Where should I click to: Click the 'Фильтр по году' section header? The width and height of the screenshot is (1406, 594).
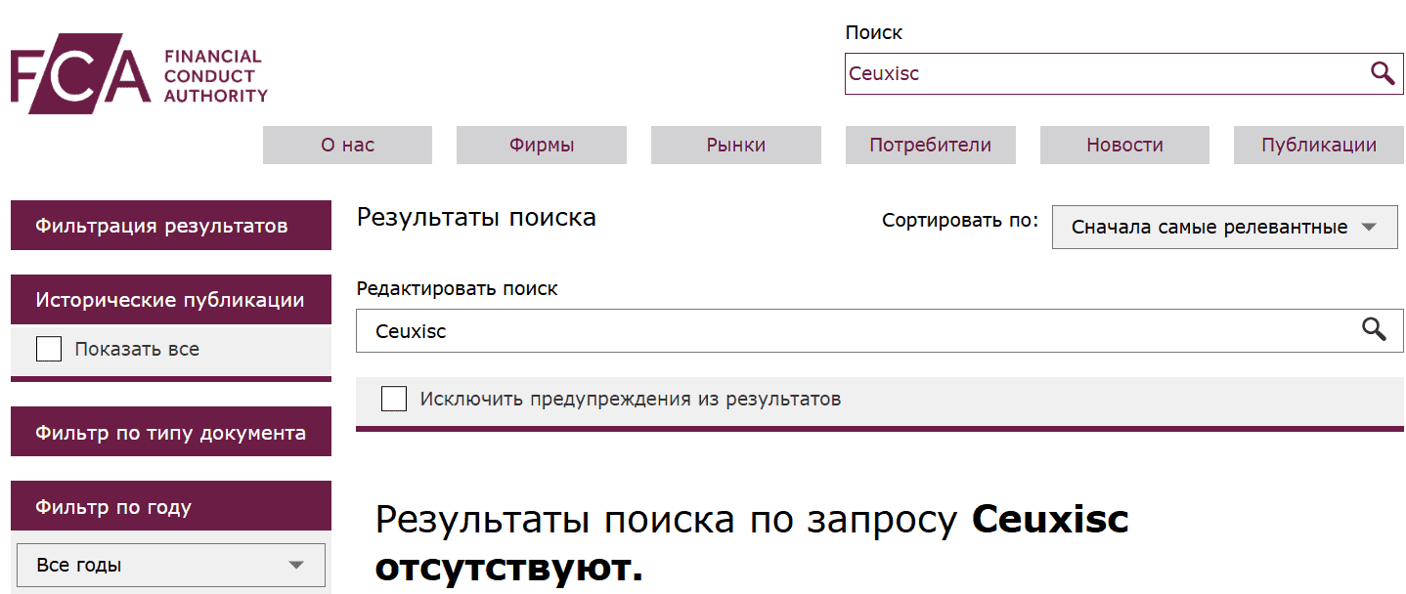[x=170, y=505]
